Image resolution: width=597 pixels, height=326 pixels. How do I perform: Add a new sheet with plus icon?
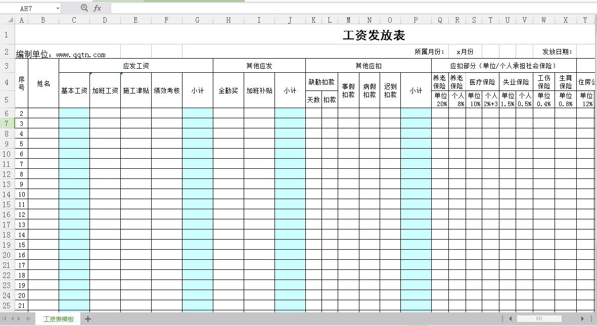point(88,319)
